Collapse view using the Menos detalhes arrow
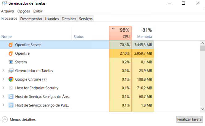The width and height of the screenshot is (205, 126). pos(5,120)
